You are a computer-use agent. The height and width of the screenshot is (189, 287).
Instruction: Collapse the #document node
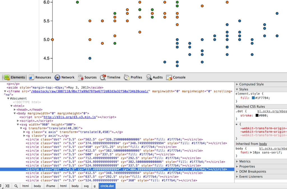tap(8, 98)
